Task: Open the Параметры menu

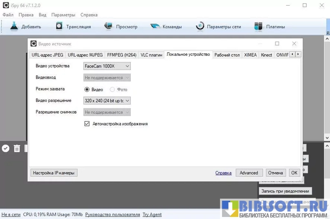Action: [x=63, y=15]
